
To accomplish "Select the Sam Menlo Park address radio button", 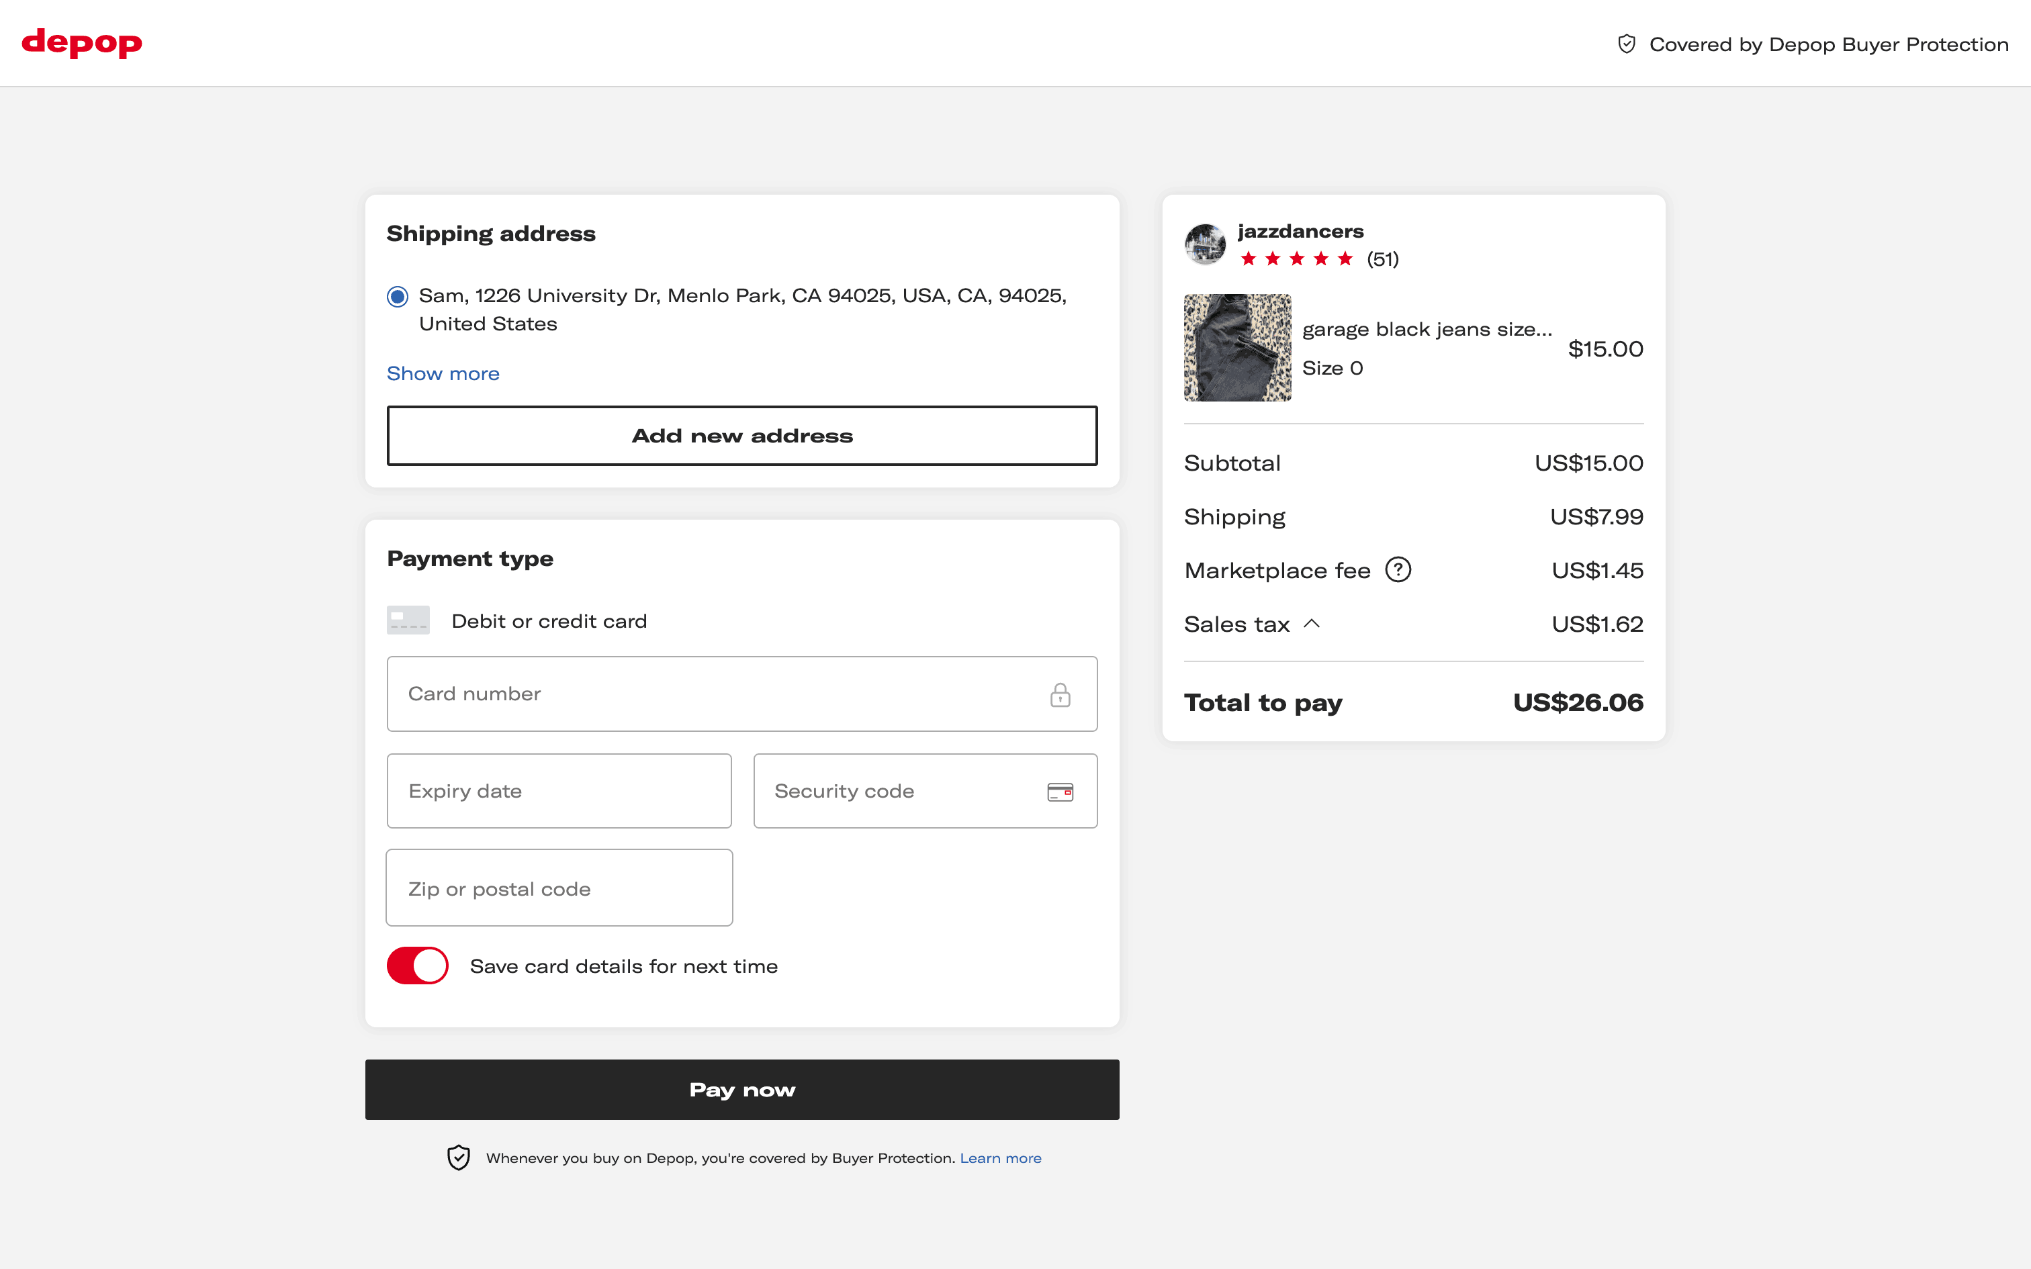I will (x=398, y=296).
